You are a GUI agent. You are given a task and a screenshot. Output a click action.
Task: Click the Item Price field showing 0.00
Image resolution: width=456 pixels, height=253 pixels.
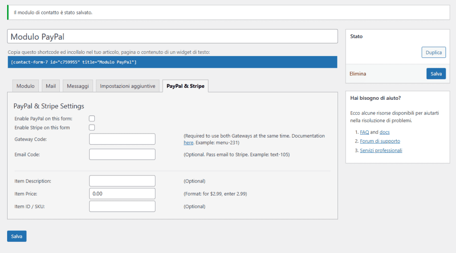[122, 194]
